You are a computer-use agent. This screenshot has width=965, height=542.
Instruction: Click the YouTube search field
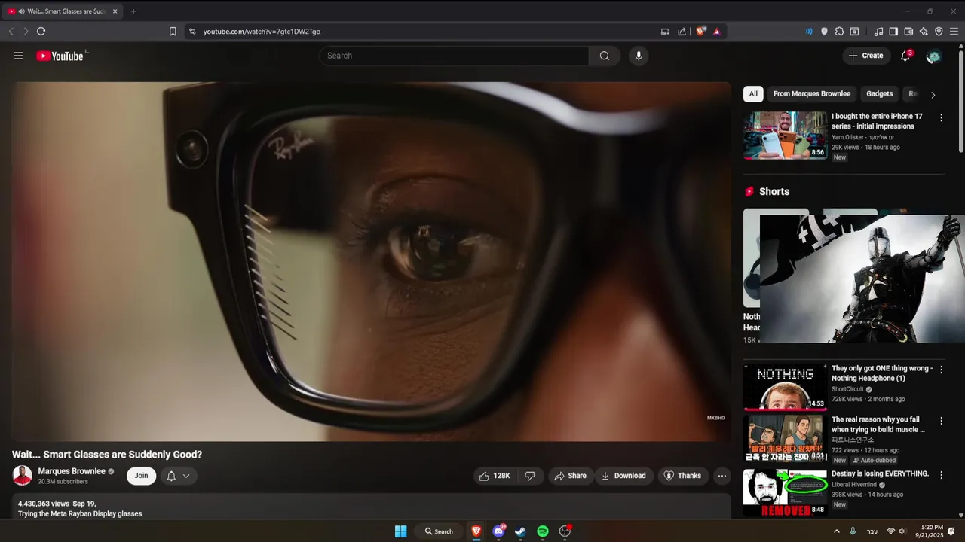[x=454, y=56]
